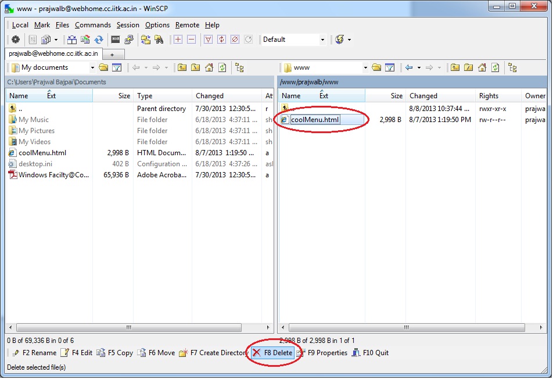
Task: Open Find Files with the binoculars icon
Action: pyautogui.click(x=159, y=39)
